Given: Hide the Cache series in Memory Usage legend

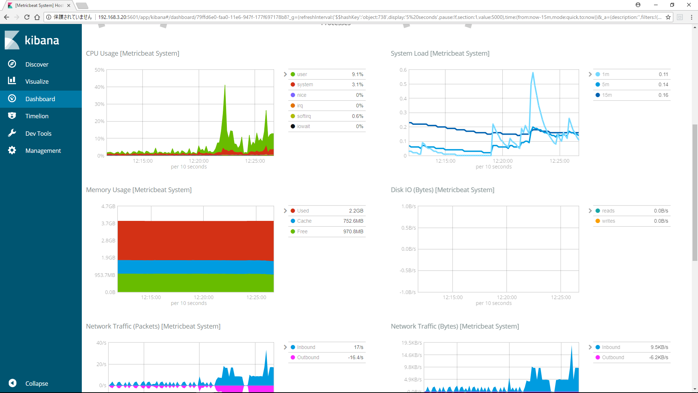Looking at the screenshot, I should point(304,221).
